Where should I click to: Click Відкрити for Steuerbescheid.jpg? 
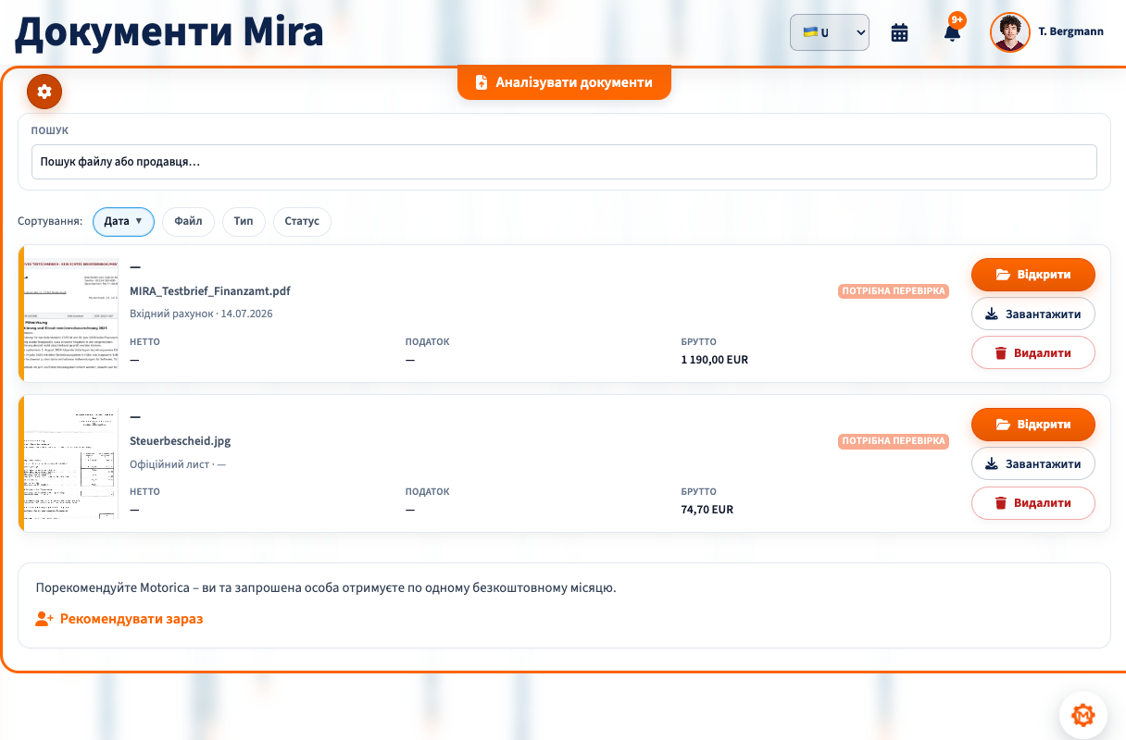coord(1033,425)
